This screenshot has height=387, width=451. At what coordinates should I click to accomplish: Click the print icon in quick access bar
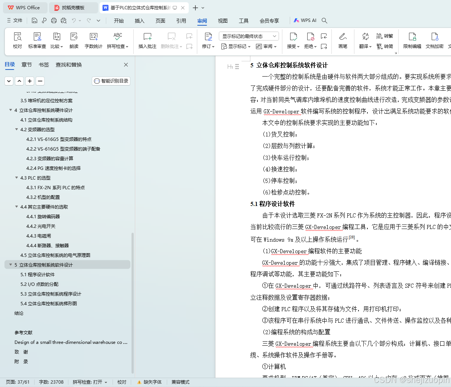tap(54, 20)
